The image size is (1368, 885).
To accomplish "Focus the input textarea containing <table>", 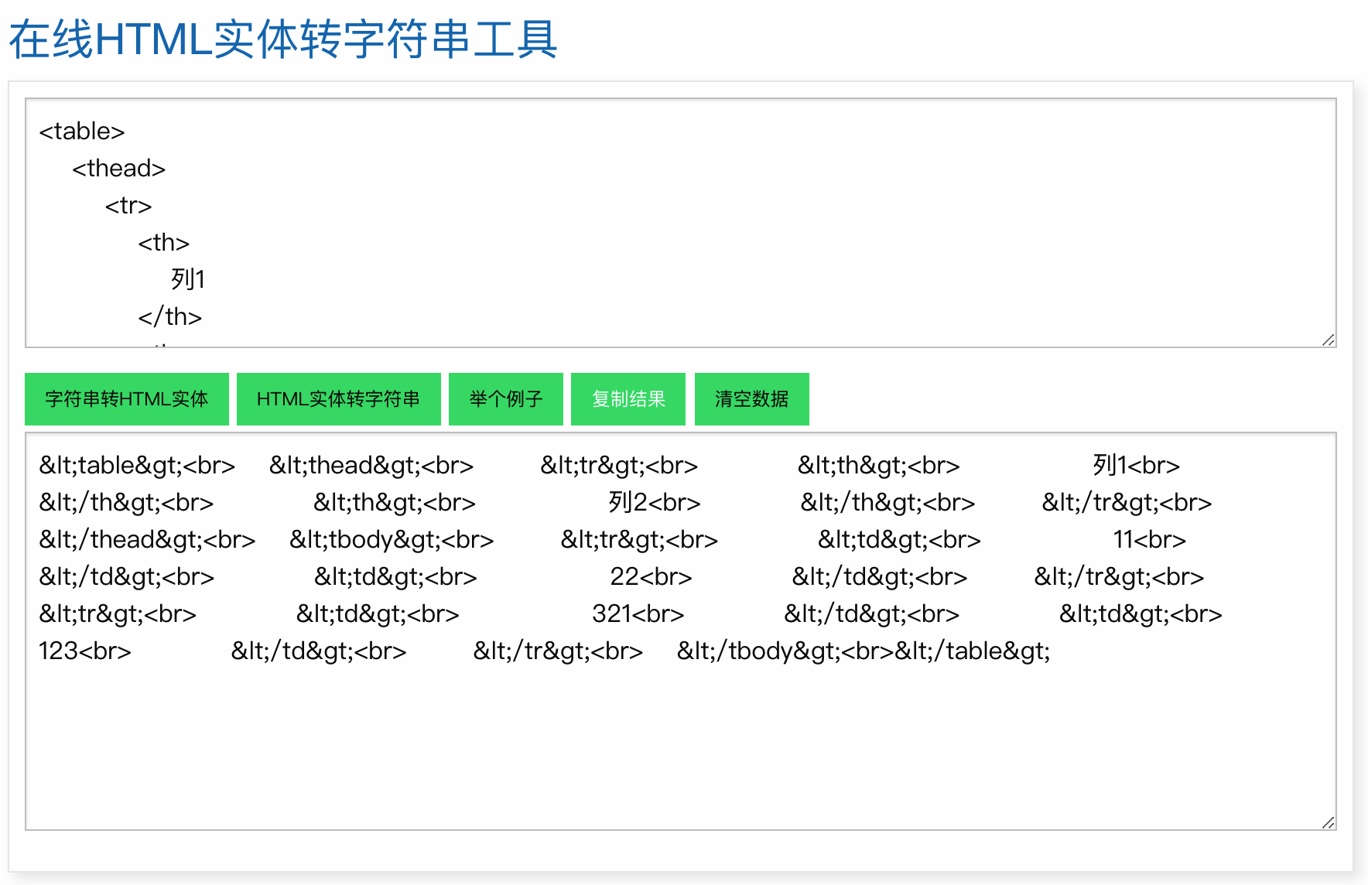I will (681, 223).
